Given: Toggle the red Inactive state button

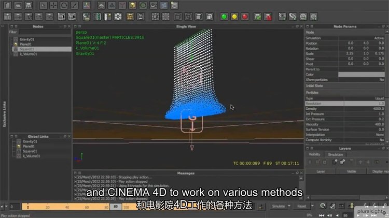Looking at the screenshot, I should pos(245,17).
